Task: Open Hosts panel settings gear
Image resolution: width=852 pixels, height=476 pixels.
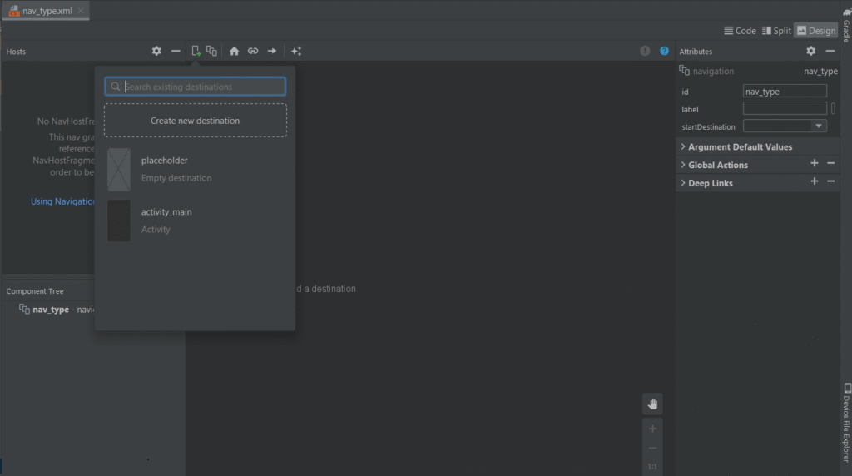Action: coord(156,51)
